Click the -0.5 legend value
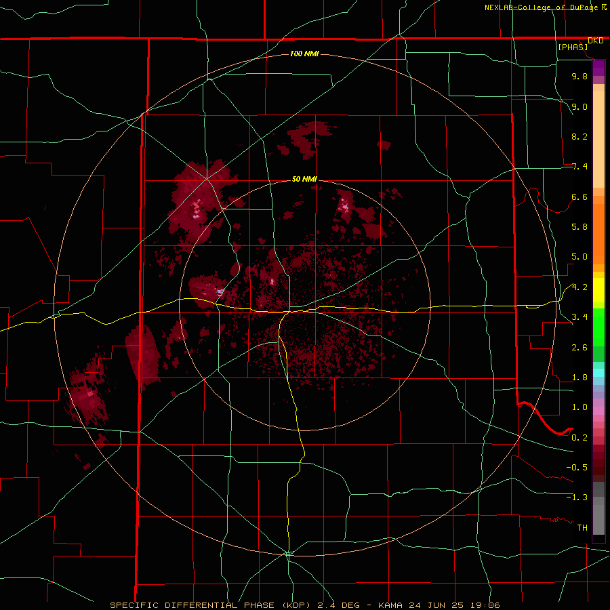Viewport: 610px width, 610px height. tap(577, 468)
